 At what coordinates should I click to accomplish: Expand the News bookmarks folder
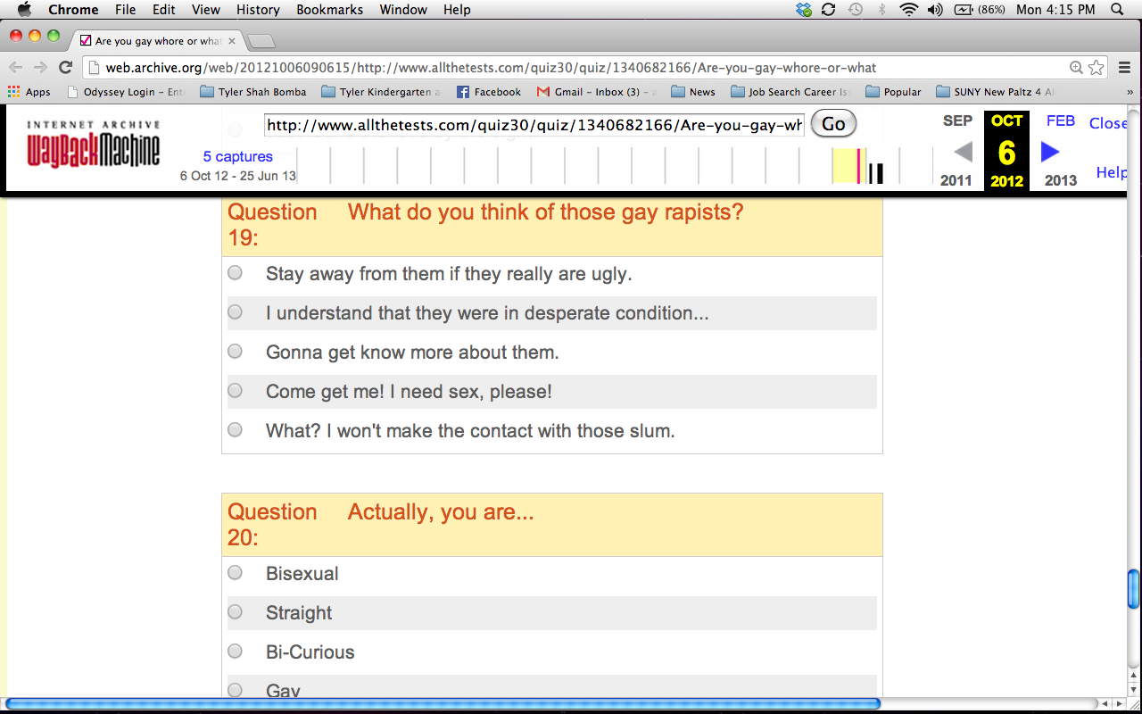click(692, 92)
